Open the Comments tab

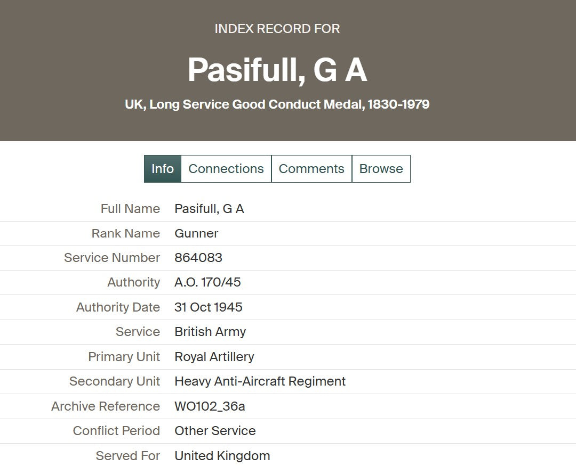click(311, 169)
